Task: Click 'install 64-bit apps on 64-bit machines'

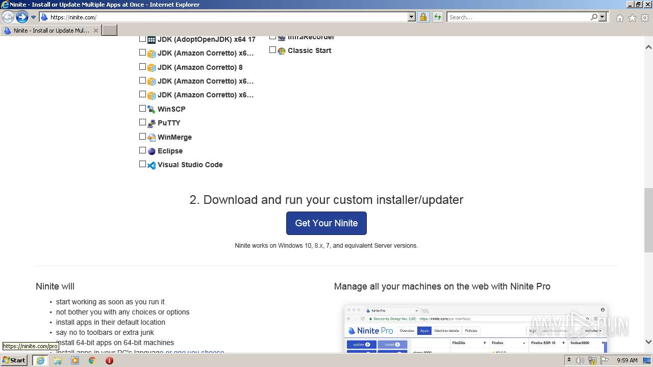Action: click(115, 343)
